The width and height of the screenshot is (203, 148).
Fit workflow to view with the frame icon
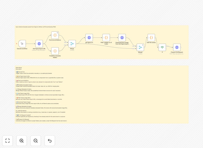tap(8, 141)
